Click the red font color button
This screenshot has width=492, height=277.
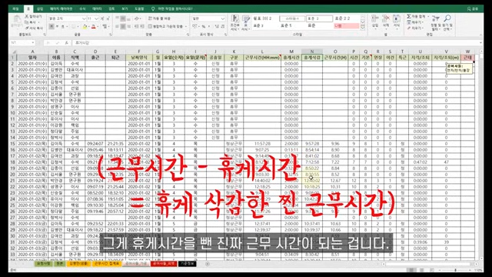tap(93, 27)
